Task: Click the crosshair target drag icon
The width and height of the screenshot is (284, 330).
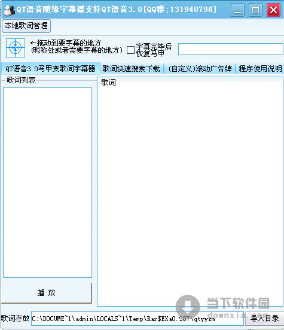Action: click(x=16, y=48)
